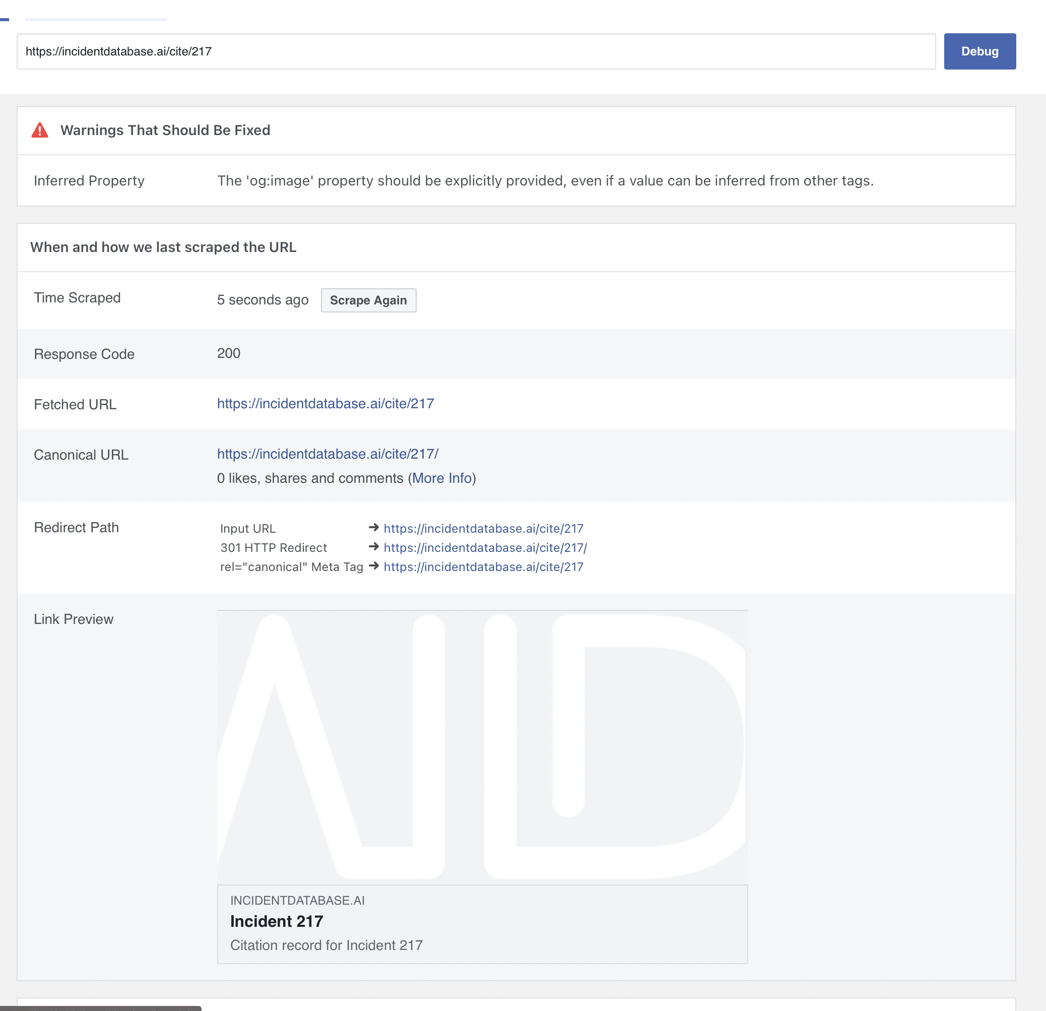Screen dimensions: 1046x1011
Task: Click the Citation record preview description
Action: pyautogui.click(x=326, y=945)
